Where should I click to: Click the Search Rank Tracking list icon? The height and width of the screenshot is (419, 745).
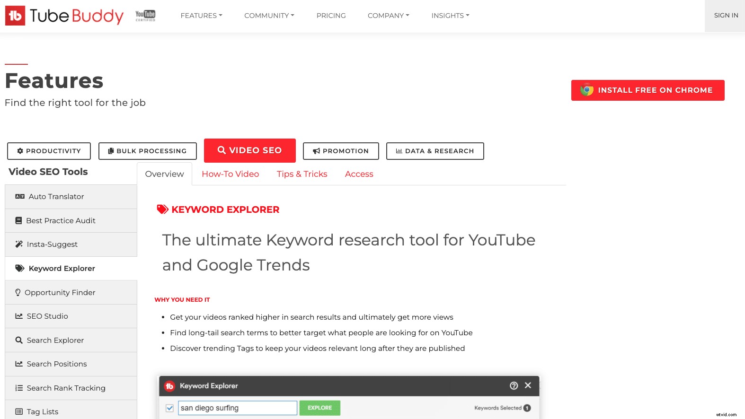click(x=19, y=388)
